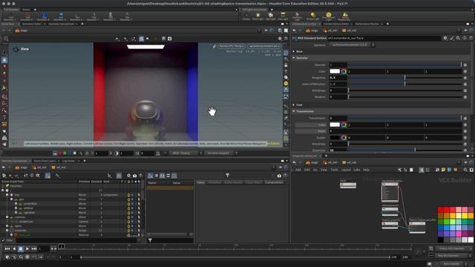Open the Karma CPU renderer dropdown

tap(232, 46)
